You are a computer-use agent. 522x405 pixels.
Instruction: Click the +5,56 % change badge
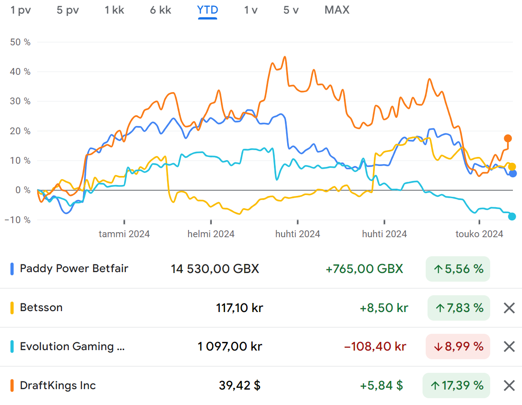(458, 269)
